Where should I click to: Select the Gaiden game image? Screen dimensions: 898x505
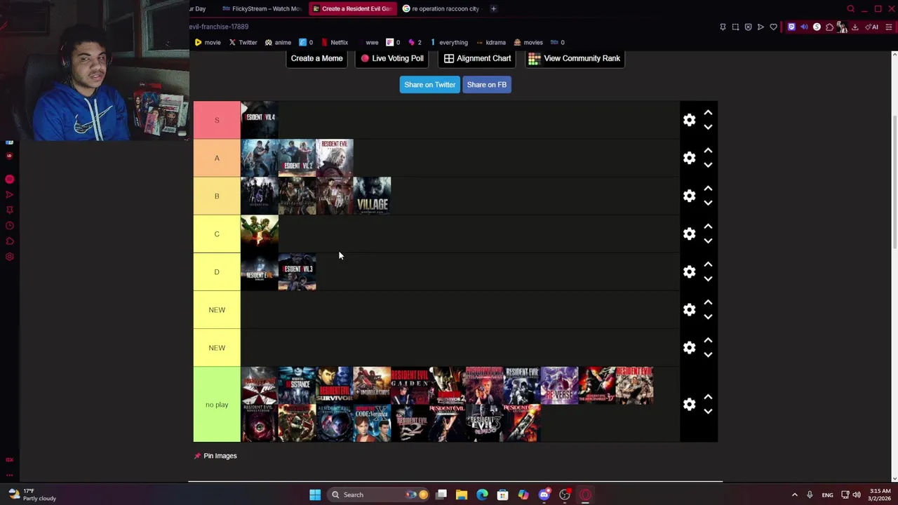[410, 385]
